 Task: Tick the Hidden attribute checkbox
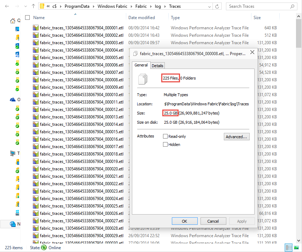coord(165,145)
